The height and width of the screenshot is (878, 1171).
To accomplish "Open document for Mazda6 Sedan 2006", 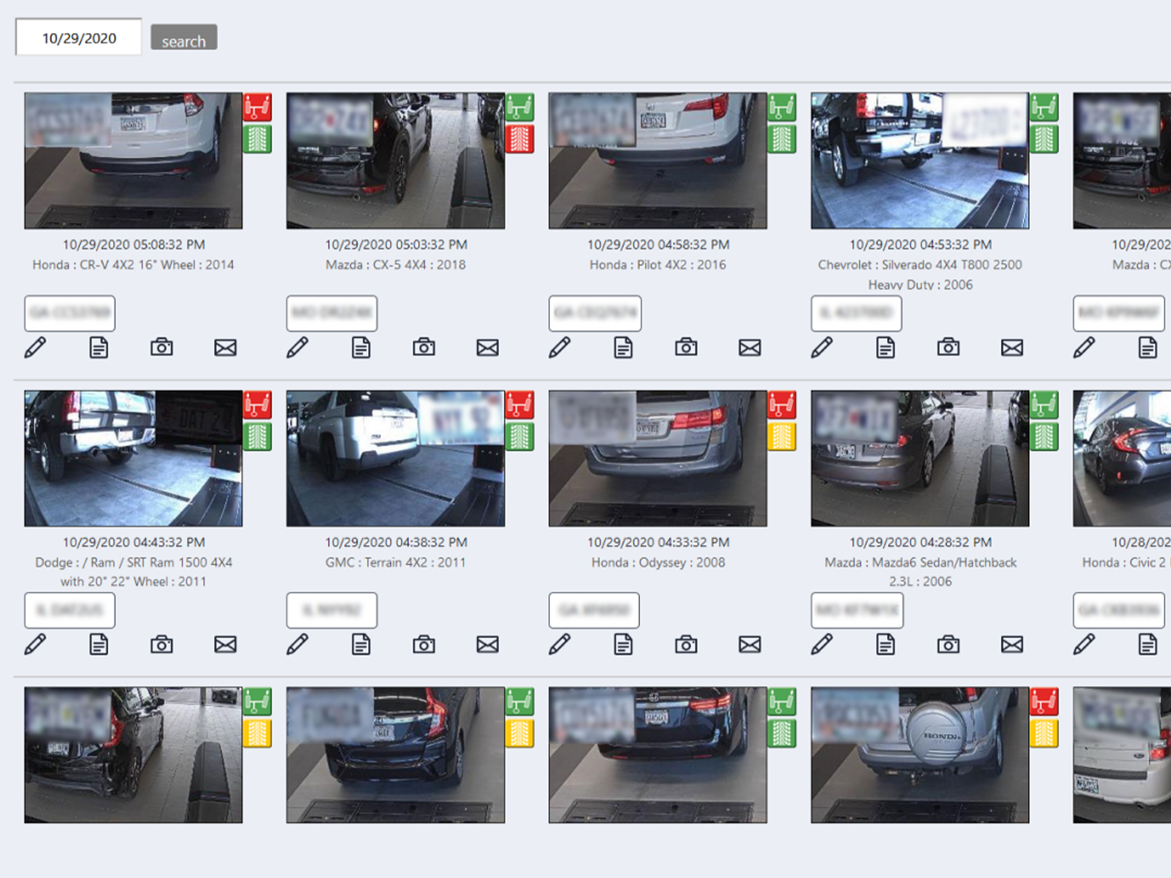I will [886, 645].
